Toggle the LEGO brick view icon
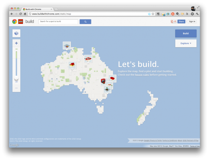Screen dimensions: 209x160 17,33
